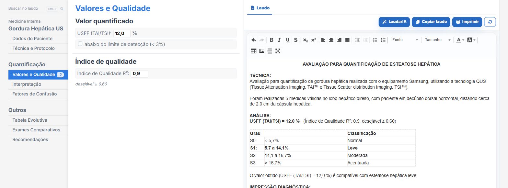Click the '5,7 a 14,1%' table cell

306,148
